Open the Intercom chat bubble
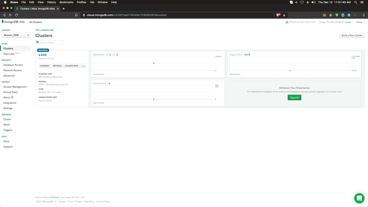Viewport: 368px width, 207px height. (359, 198)
